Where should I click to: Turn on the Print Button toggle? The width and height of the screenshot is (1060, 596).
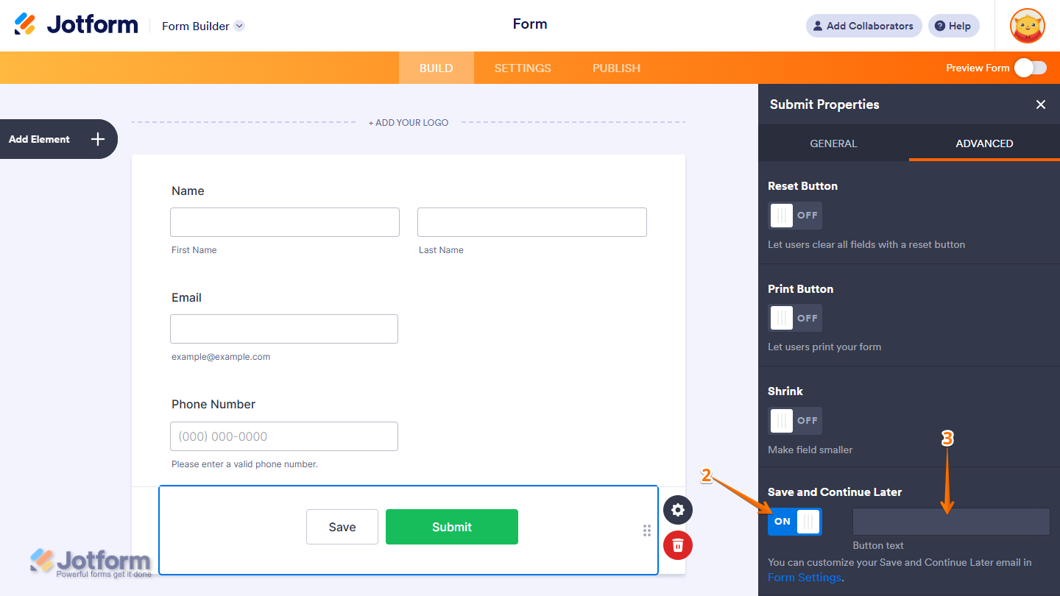[x=795, y=318]
